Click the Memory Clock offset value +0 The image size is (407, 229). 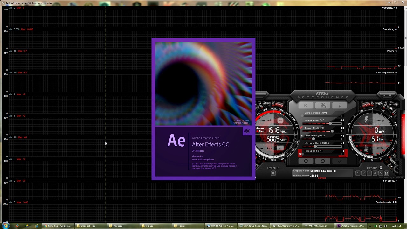tap(343, 143)
